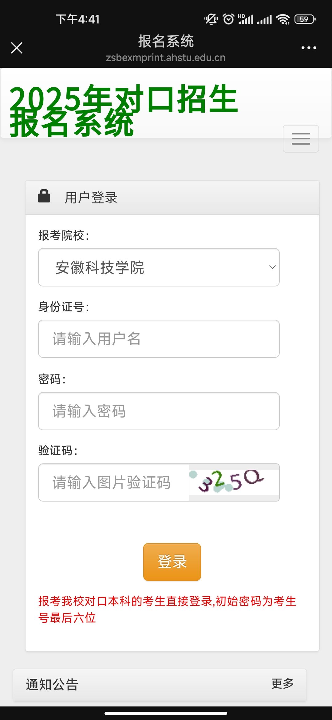
Task: Tap the muted notifications bell icon
Action: coord(211,19)
